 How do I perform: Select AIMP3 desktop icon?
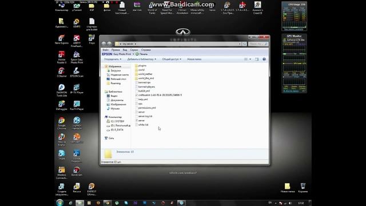click(77, 23)
